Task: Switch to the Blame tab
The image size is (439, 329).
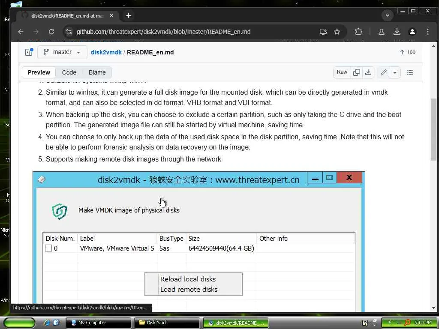Action: pyautogui.click(x=97, y=72)
